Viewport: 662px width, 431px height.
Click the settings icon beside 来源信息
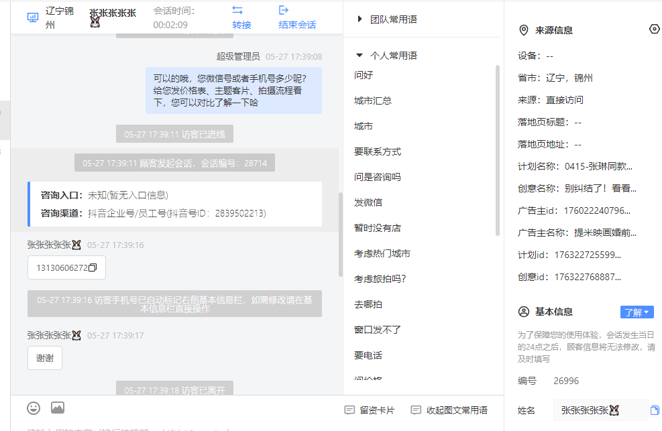point(655,29)
